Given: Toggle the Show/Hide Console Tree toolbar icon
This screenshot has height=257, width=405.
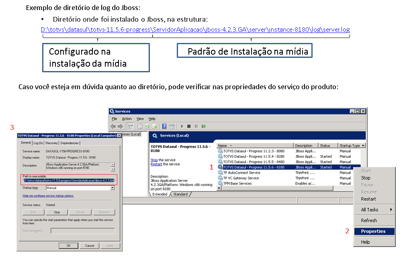Looking at the screenshot, I should point(131,126).
